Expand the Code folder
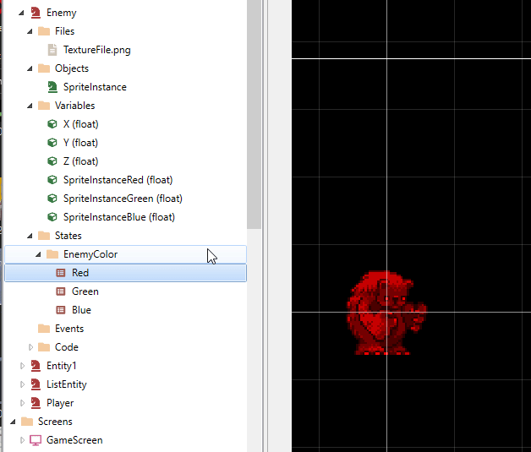 tap(31, 347)
